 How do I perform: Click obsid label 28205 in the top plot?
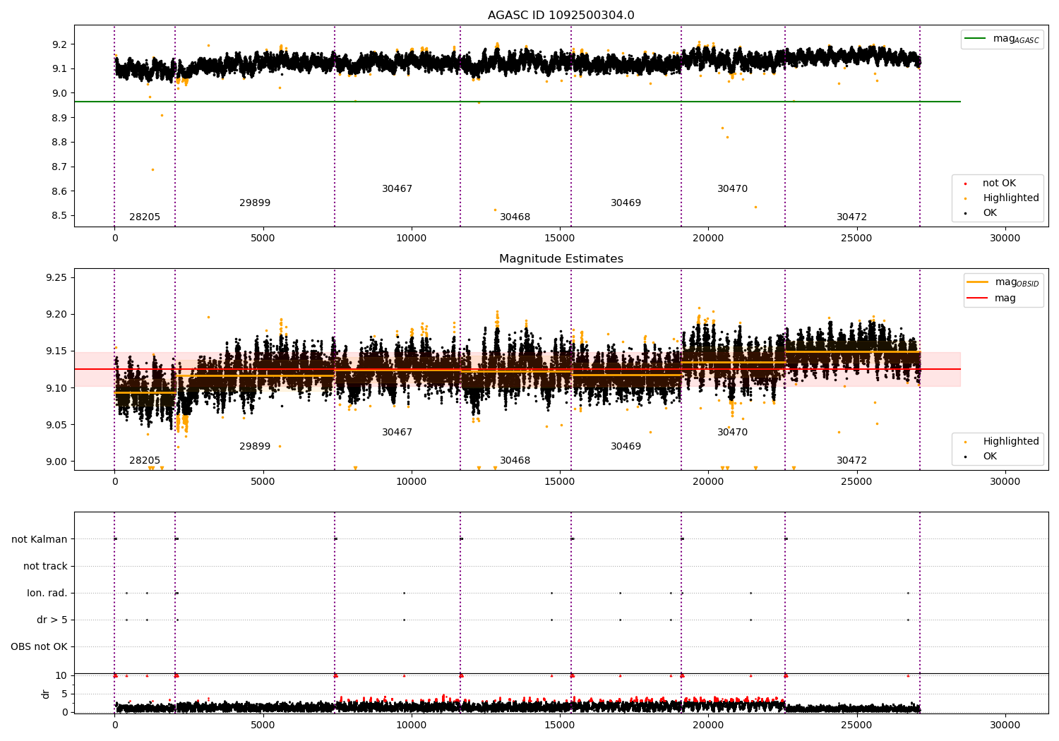145,217
